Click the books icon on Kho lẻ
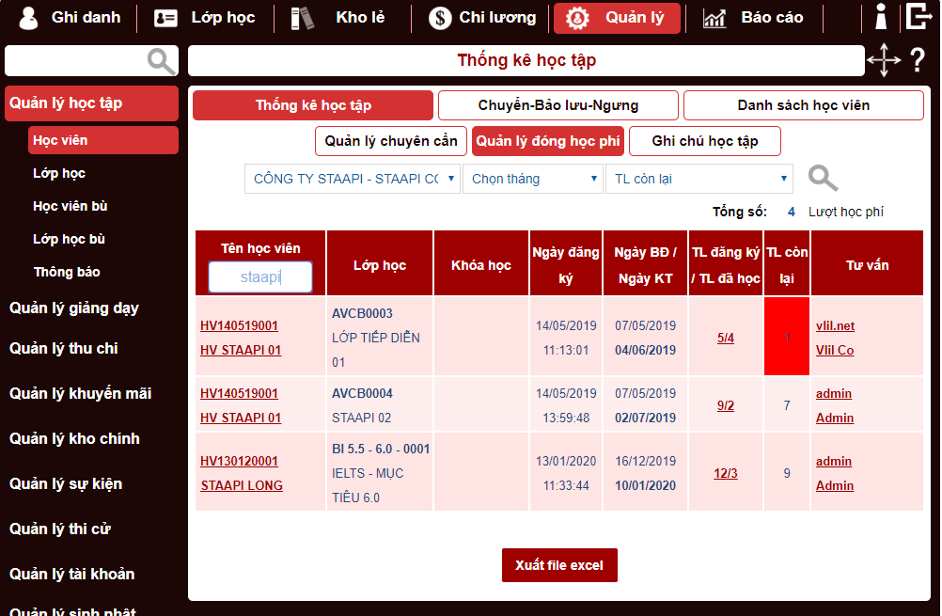 pyautogui.click(x=303, y=16)
